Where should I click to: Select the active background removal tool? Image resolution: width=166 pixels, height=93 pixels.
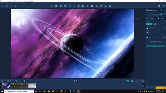coord(70,6)
